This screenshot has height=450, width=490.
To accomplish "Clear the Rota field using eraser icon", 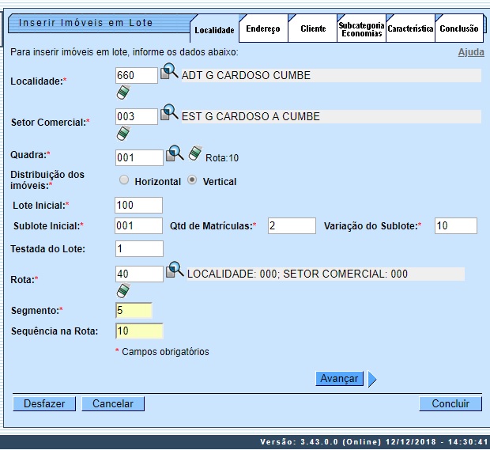I will pyautogui.click(x=122, y=291).
